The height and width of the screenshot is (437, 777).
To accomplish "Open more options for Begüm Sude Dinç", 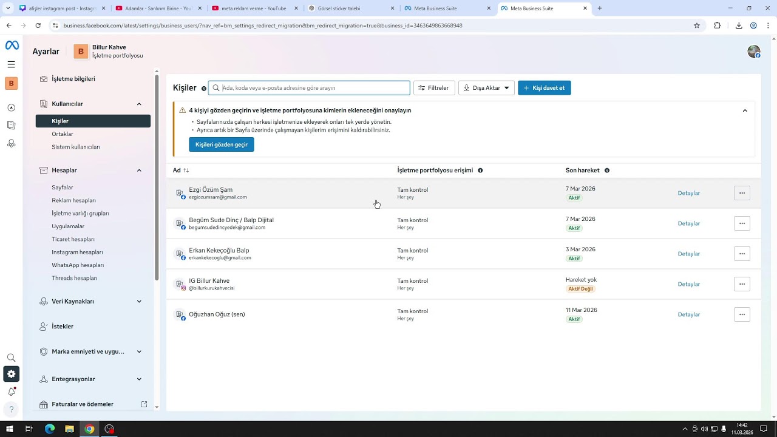I will click(x=742, y=223).
